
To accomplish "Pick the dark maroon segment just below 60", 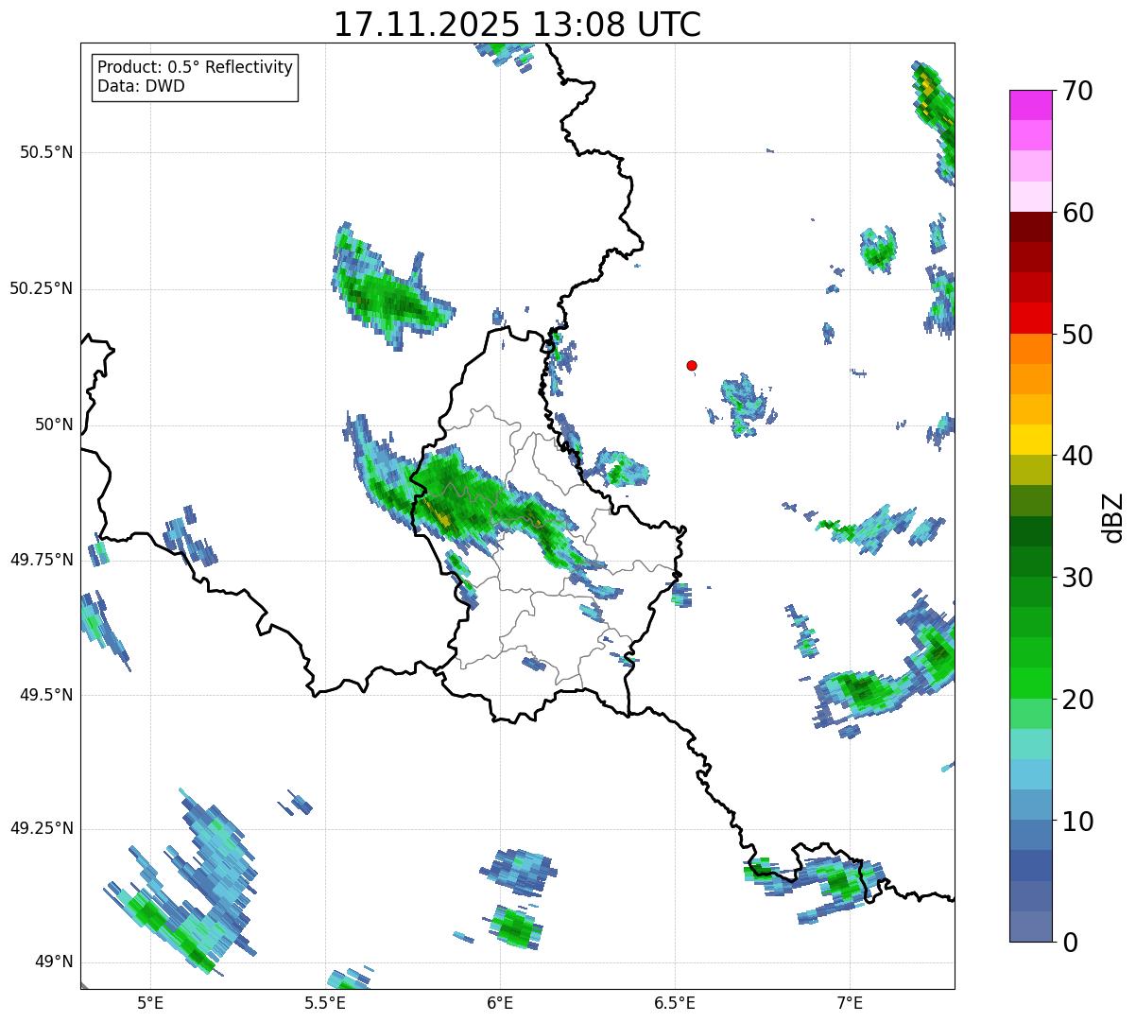I will tap(1030, 227).
